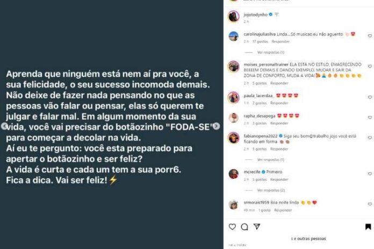Go to the next slide arrow

(x=217, y=126)
